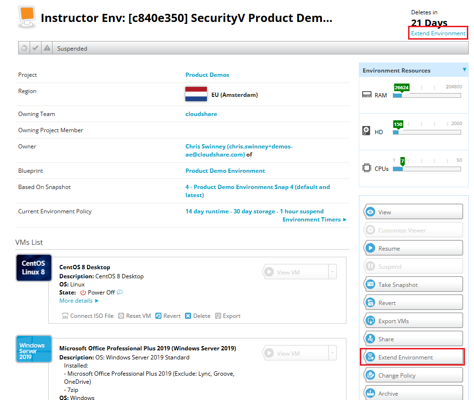Select the Export icon below CentOS 8 Desktop
This screenshot has width=474, height=400.
tap(217, 316)
